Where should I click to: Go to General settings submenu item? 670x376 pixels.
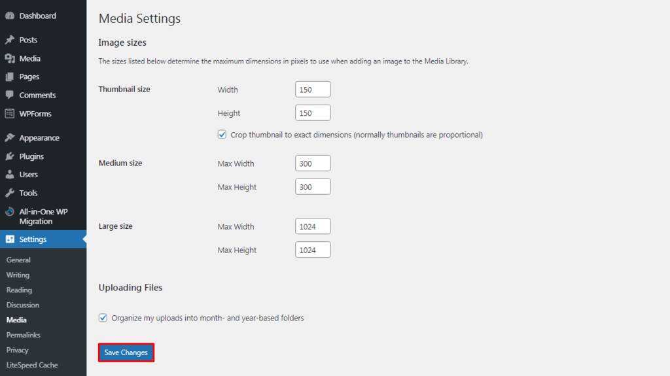(18, 260)
